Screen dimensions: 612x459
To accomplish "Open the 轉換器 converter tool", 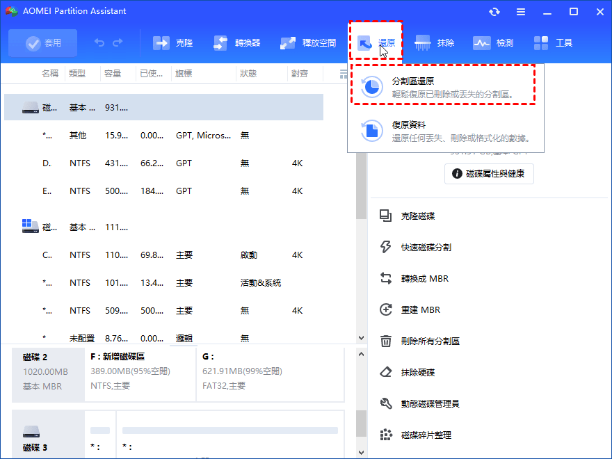I will pos(236,43).
